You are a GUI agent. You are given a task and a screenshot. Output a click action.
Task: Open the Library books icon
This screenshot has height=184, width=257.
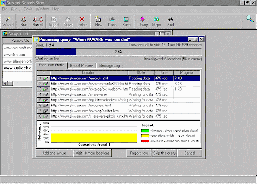143,19
